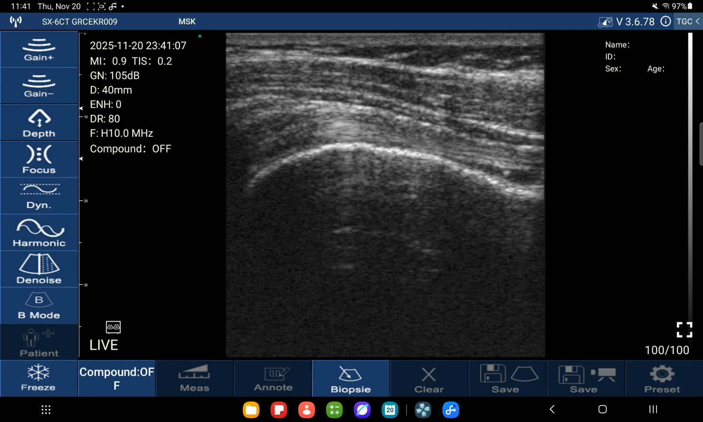Save the ultrasound image

507,378
